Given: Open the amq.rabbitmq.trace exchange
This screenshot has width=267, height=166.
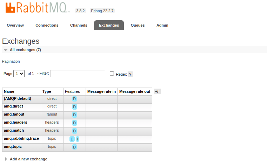Looking at the screenshot, I should 21,138.
